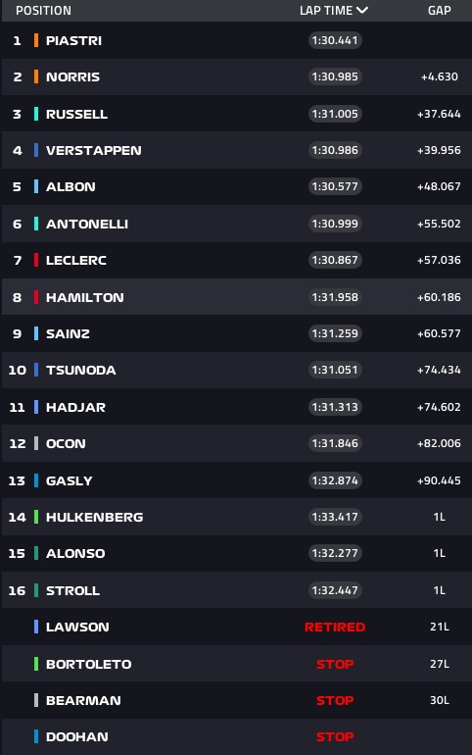Click Sainz gap value +60.577
Screen dimensions: 472x755
coord(439,333)
